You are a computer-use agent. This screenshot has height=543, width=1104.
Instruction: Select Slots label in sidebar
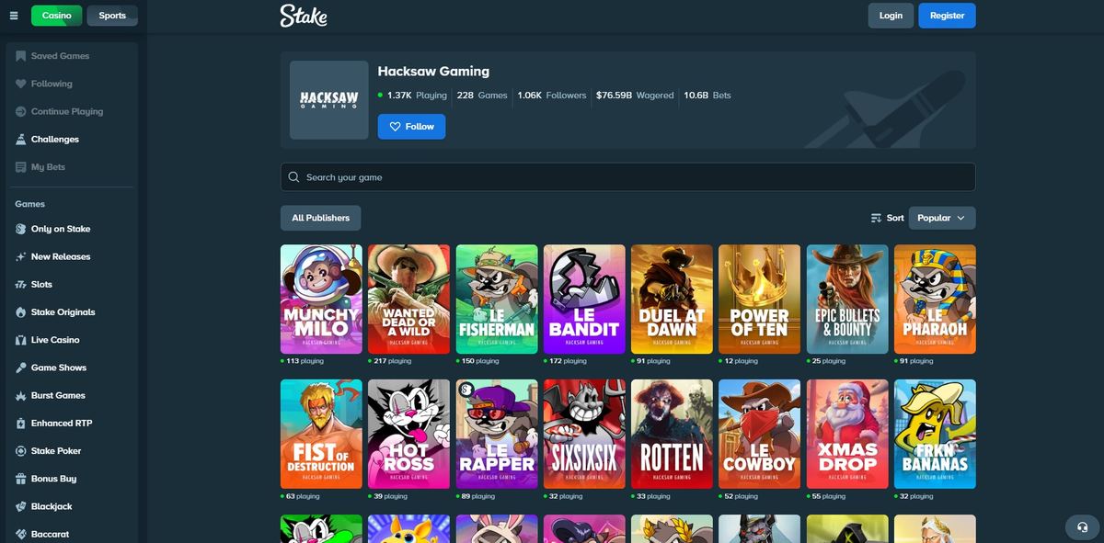[41, 285]
